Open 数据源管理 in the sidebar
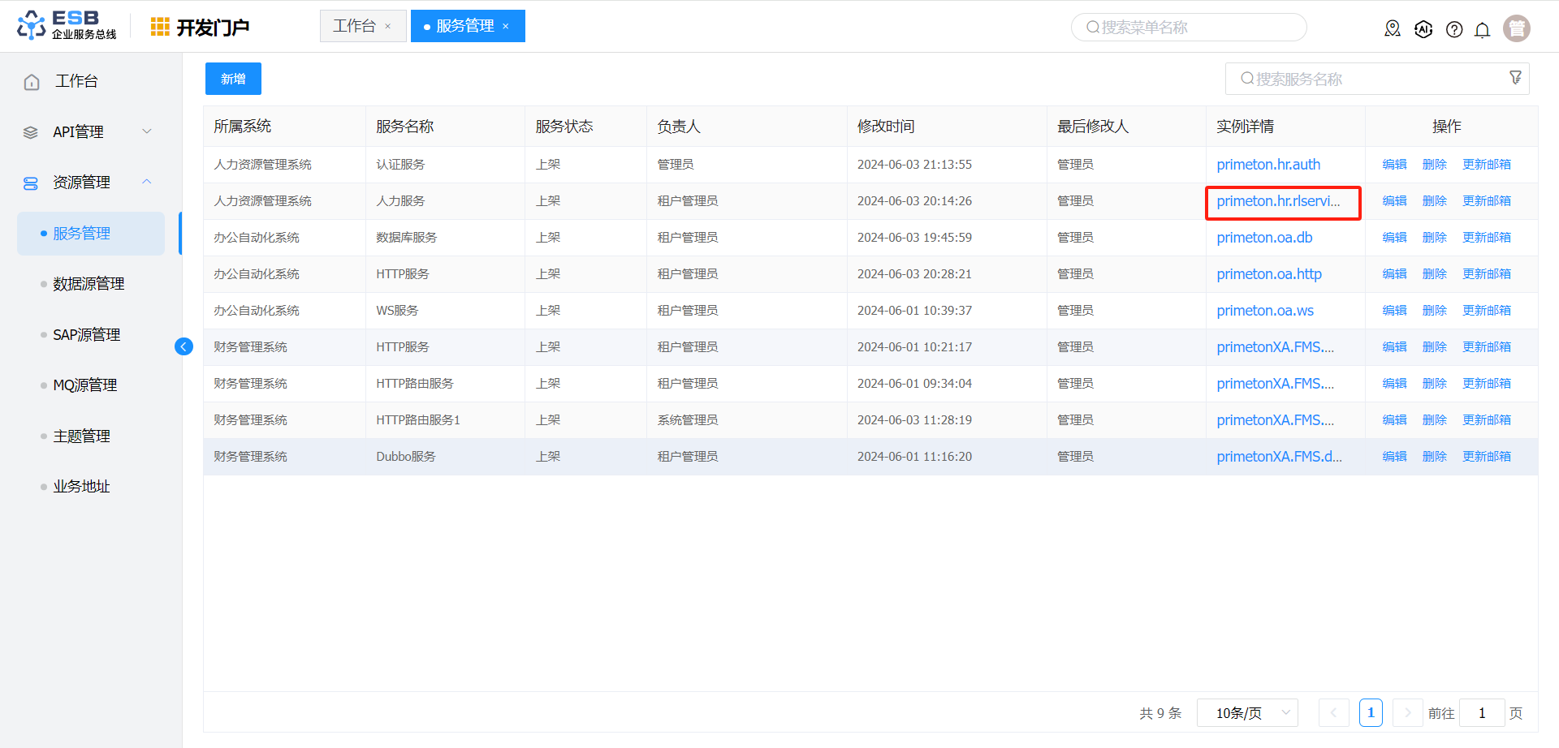Viewport: 1559px width, 748px height. 89,284
